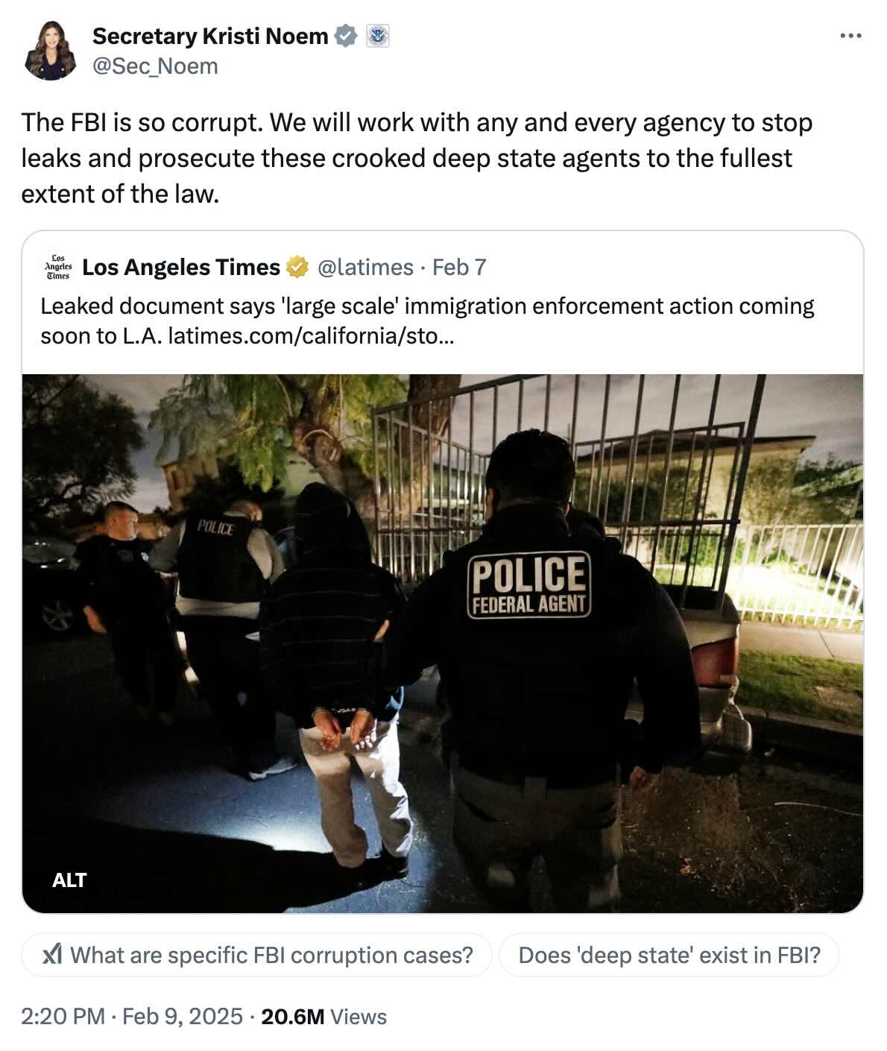Open Los Angeles Times account name
Viewport: 887px width, 1051px height.
tap(181, 267)
